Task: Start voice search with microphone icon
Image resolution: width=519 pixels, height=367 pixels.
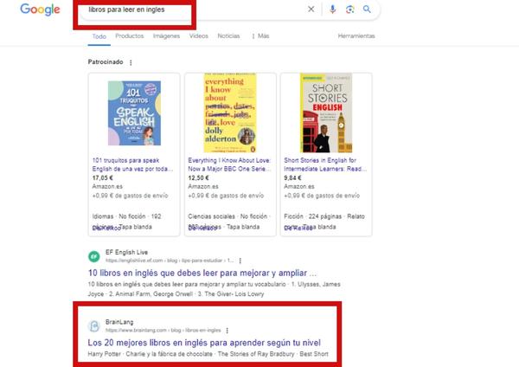Action: coord(332,10)
